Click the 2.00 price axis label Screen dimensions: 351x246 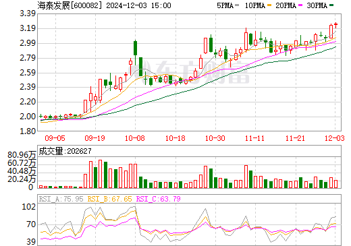[28, 117]
